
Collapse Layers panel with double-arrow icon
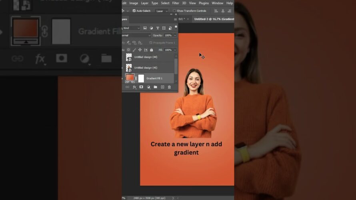(171, 14)
